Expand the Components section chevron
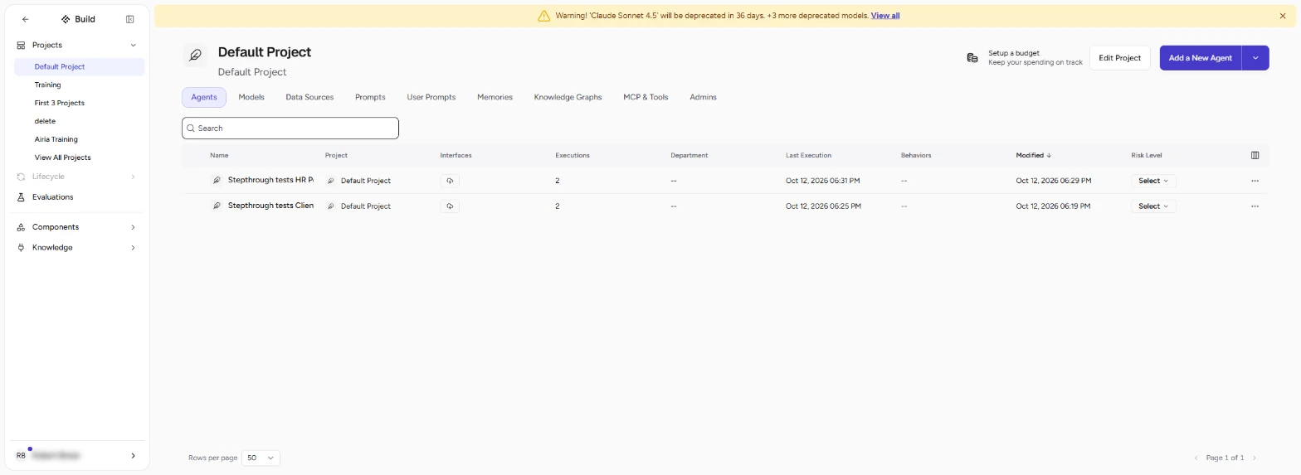The height and width of the screenshot is (475, 1301). 133,227
